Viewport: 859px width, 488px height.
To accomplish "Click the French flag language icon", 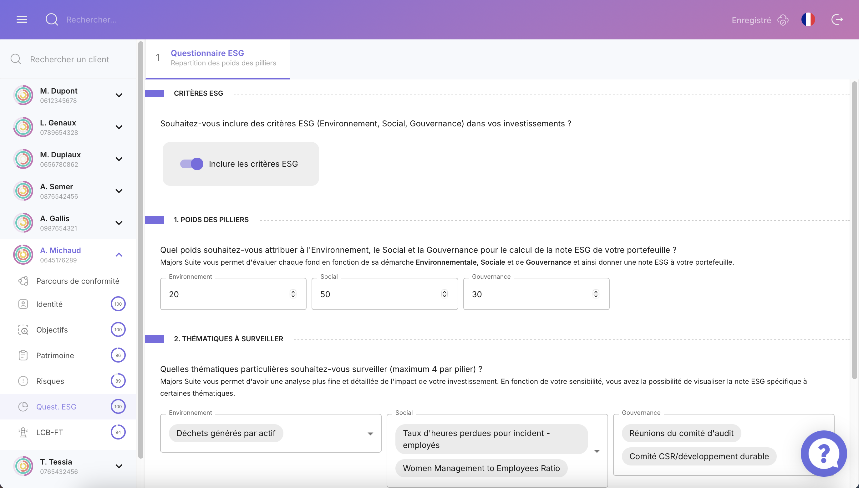I will [x=808, y=19].
